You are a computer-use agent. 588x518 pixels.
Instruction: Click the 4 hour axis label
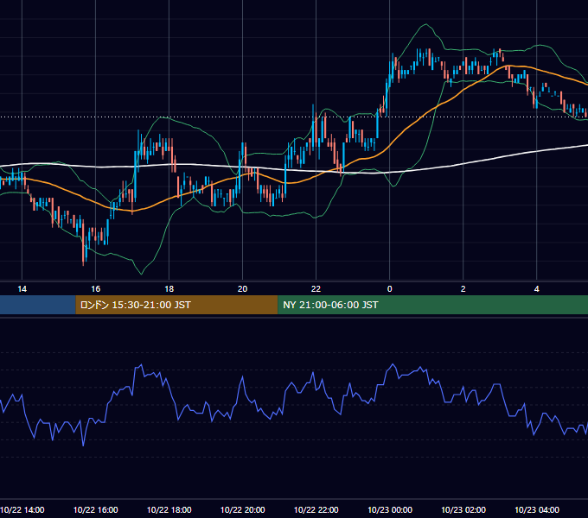coord(537,289)
